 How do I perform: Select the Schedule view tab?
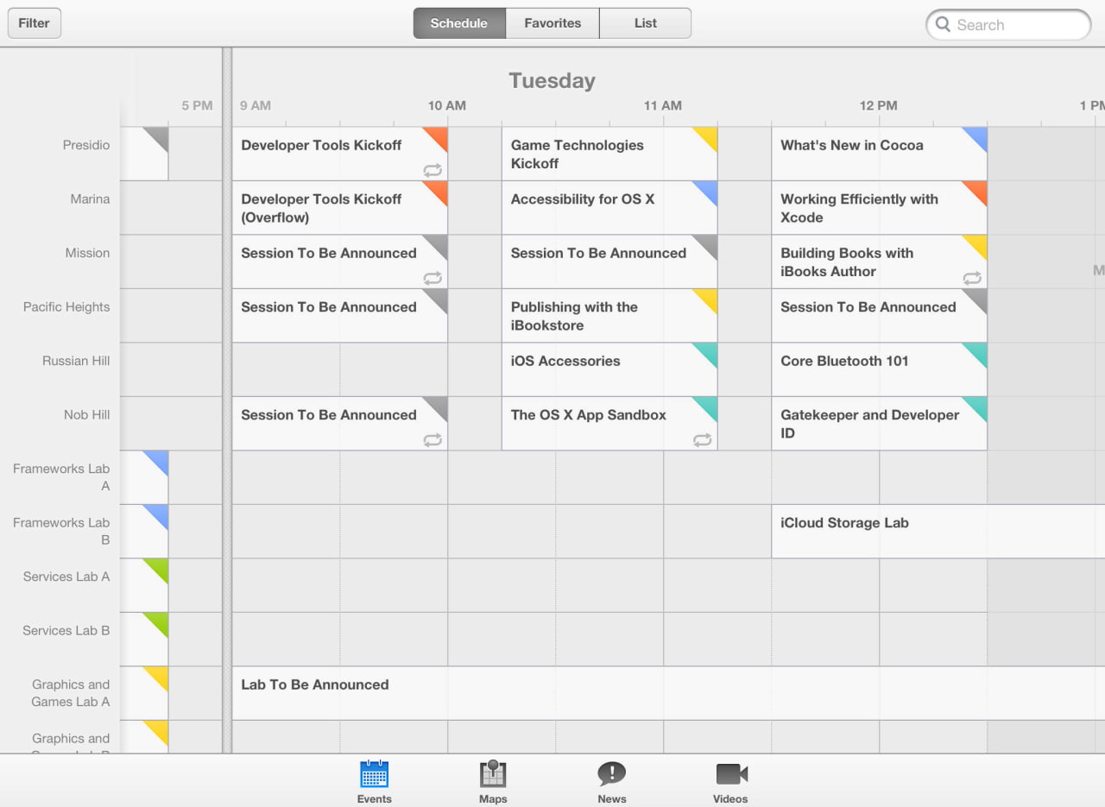tap(458, 23)
